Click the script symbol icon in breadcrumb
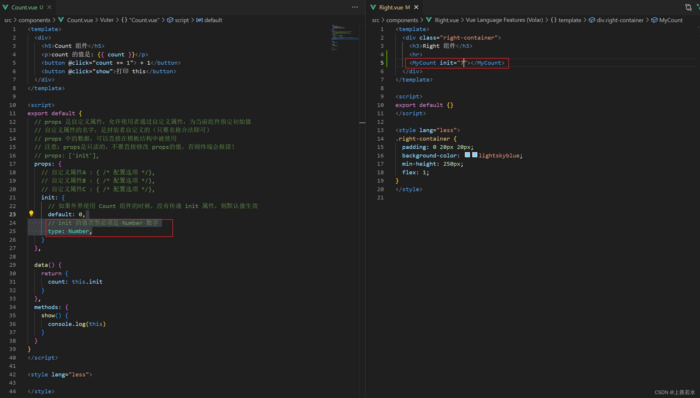The width and height of the screenshot is (700, 398). (x=170, y=20)
